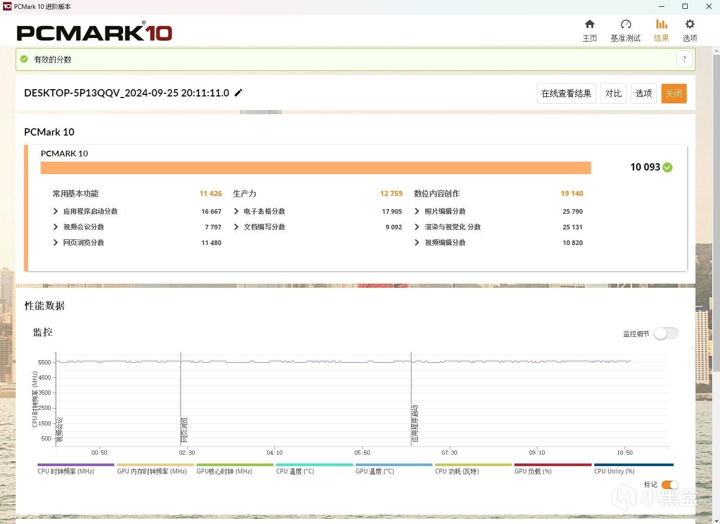Click View results online (在线查看结果) button
This screenshot has width=720, height=524.
click(566, 93)
